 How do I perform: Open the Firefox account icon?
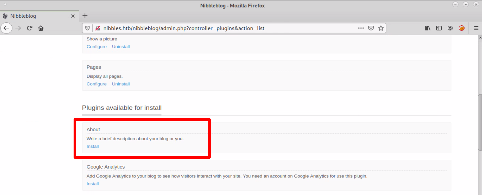pos(450,28)
